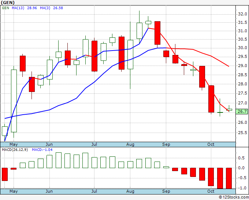
Task: Click the "(GEN)" chart title
Action: tap(8, 3)
